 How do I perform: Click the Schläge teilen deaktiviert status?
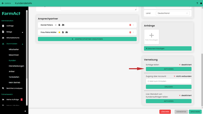186,65
